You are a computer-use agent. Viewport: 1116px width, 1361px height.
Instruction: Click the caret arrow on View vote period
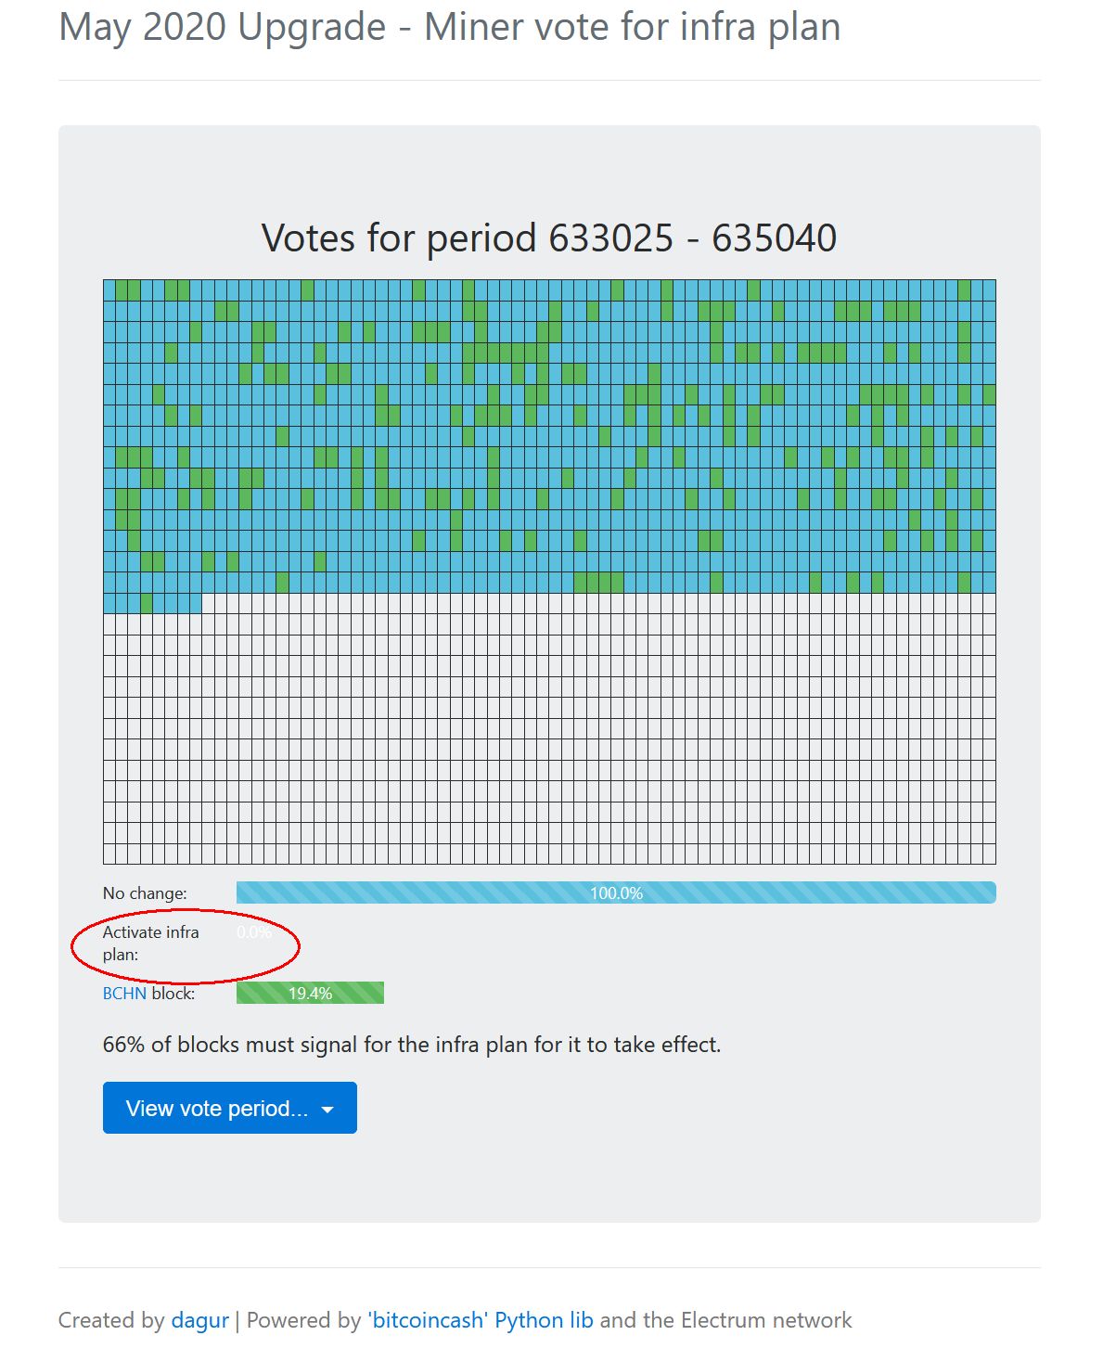(327, 1110)
